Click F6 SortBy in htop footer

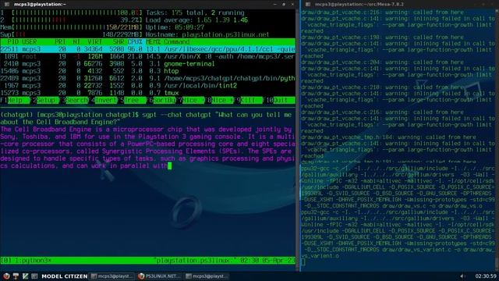pyautogui.click(x=161, y=100)
